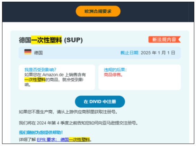The height and width of the screenshot is (146, 196).
Task: Click the 新法规内容 ribbon badge
Action: click(x=164, y=40)
